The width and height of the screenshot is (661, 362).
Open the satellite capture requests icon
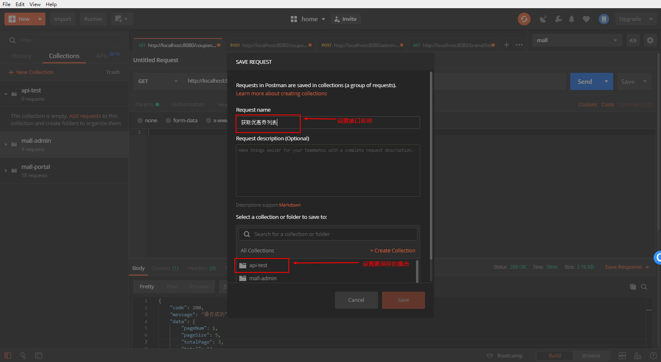pyautogui.click(x=543, y=19)
